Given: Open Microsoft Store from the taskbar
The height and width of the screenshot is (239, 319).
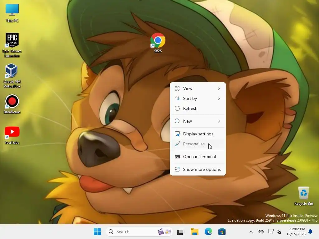Looking at the screenshot, I should coord(222,232).
